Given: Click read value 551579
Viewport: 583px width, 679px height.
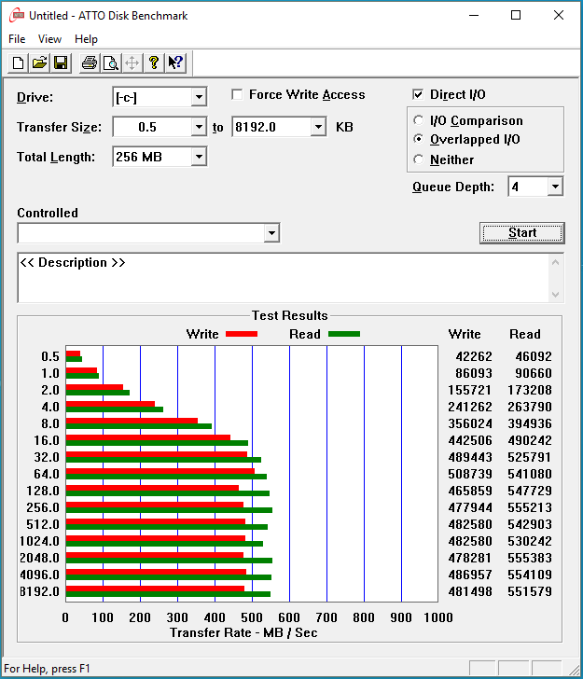Looking at the screenshot, I should click(x=530, y=591).
